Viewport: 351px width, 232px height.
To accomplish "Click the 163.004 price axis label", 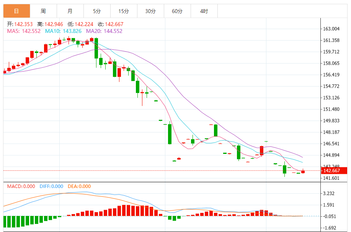I will click(331, 29).
